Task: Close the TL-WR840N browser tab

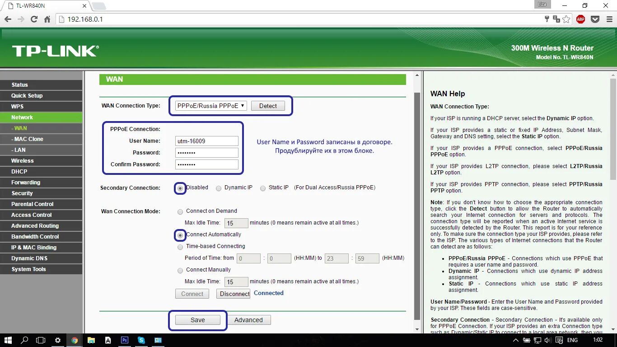Action: tap(85, 6)
